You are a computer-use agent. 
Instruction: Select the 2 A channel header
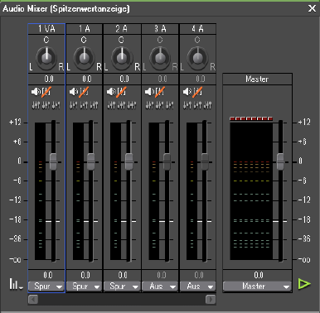coord(122,29)
